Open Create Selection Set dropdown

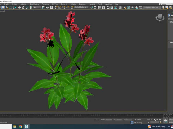[81, 7]
